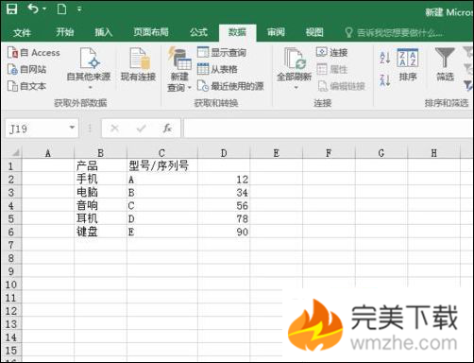This screenshot has height=363, width=474.
Task: Import data 自 Access
Action: point(34,53)
